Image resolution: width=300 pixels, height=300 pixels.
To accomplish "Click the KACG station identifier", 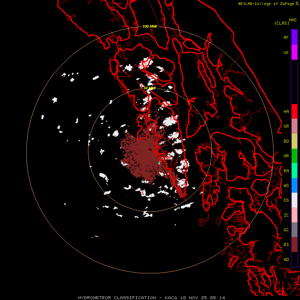I will 172,298.
